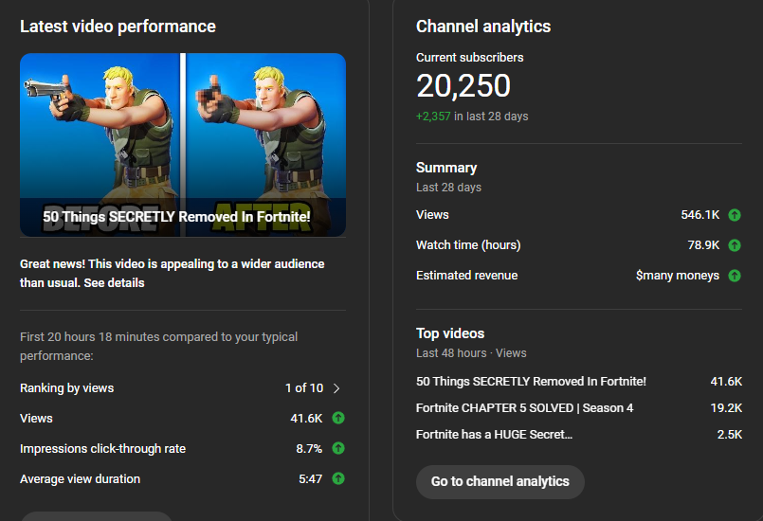Click green arrow beside average view duration

coord(338,478)
